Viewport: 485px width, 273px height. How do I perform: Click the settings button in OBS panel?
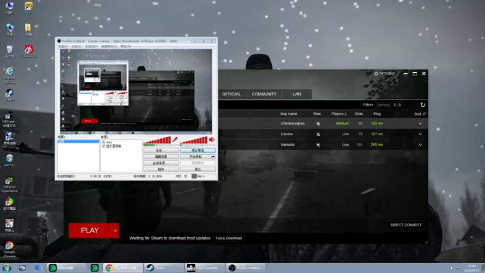click(x=161, y=150)
